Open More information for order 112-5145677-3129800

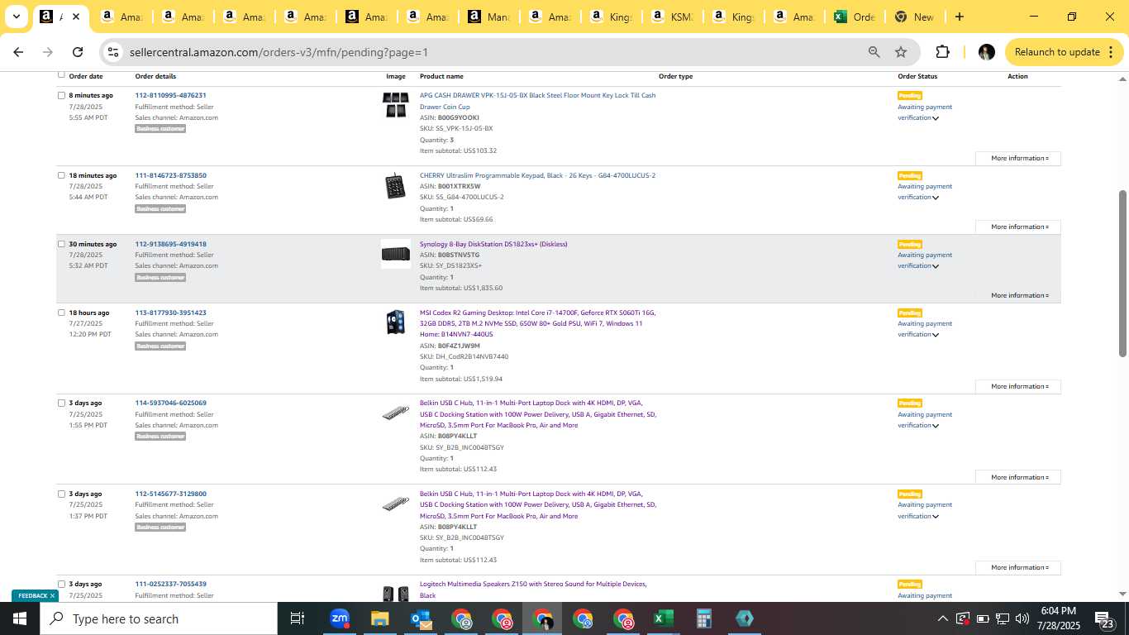[x=1018, y=567]
